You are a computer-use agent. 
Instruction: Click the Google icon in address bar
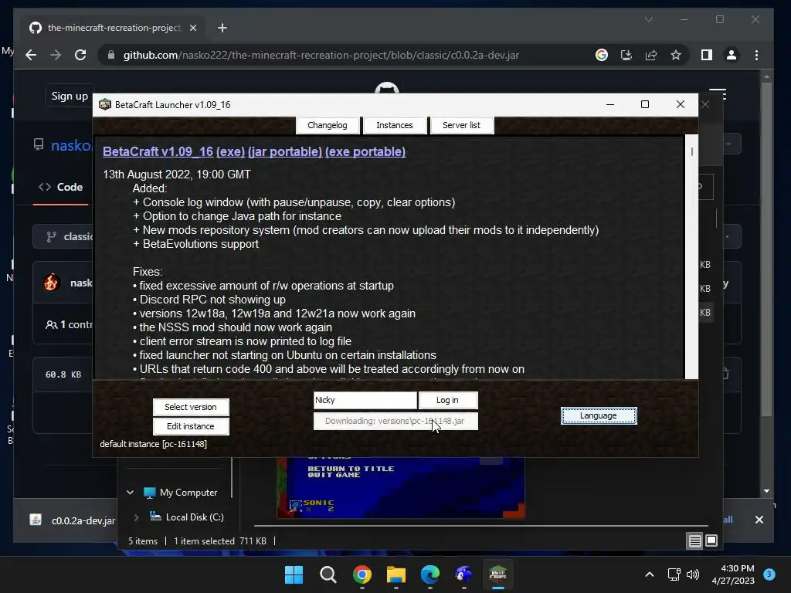601,55
